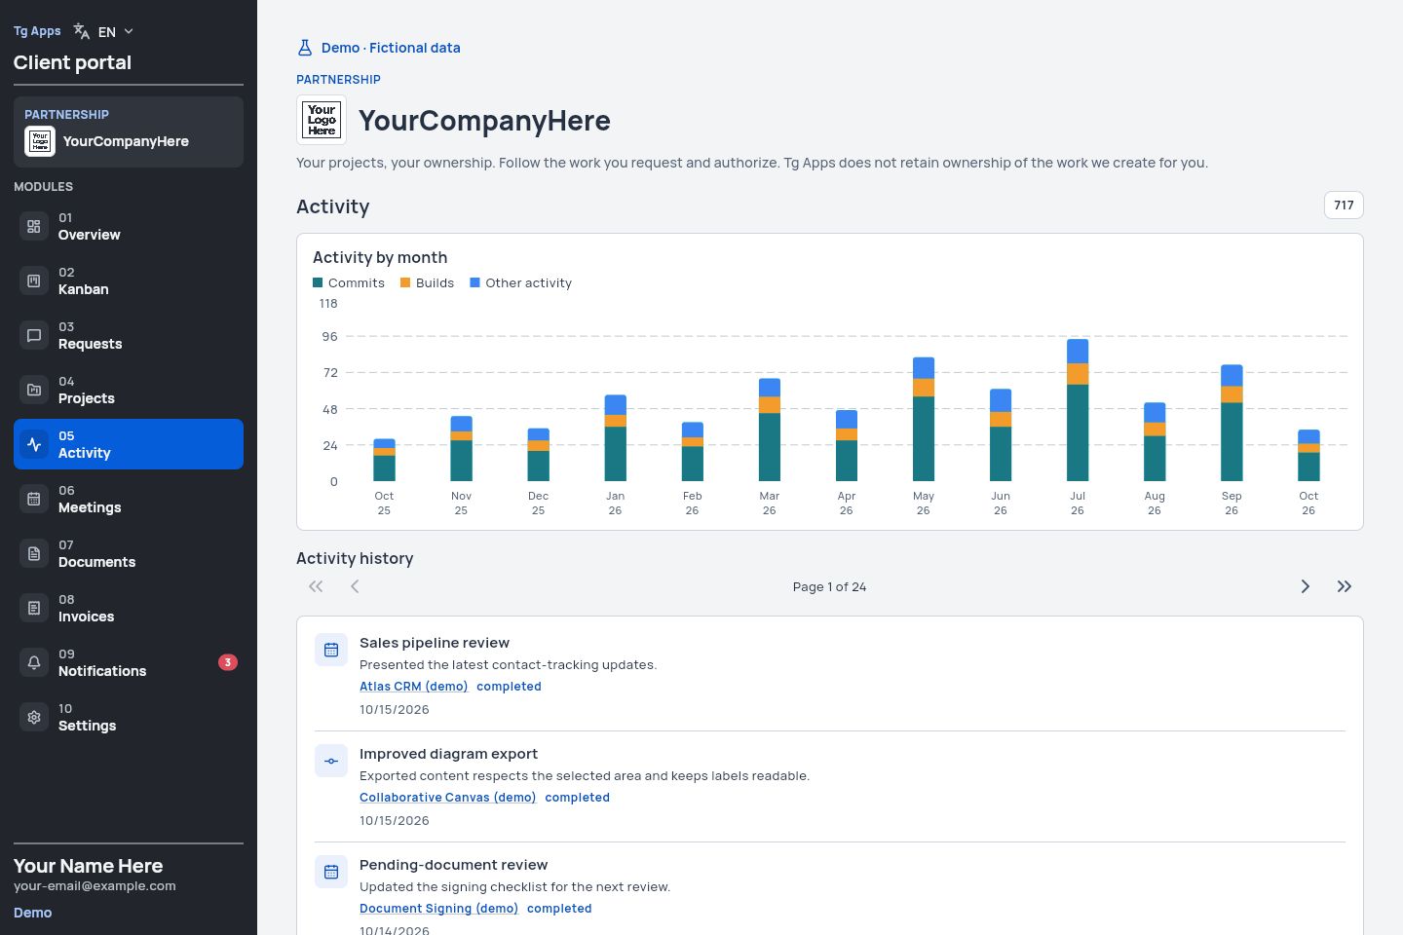Image resolution: width=1403 pixels, height=935 pixels.
Task: Jump to last activity history page
Action: 1345,586
